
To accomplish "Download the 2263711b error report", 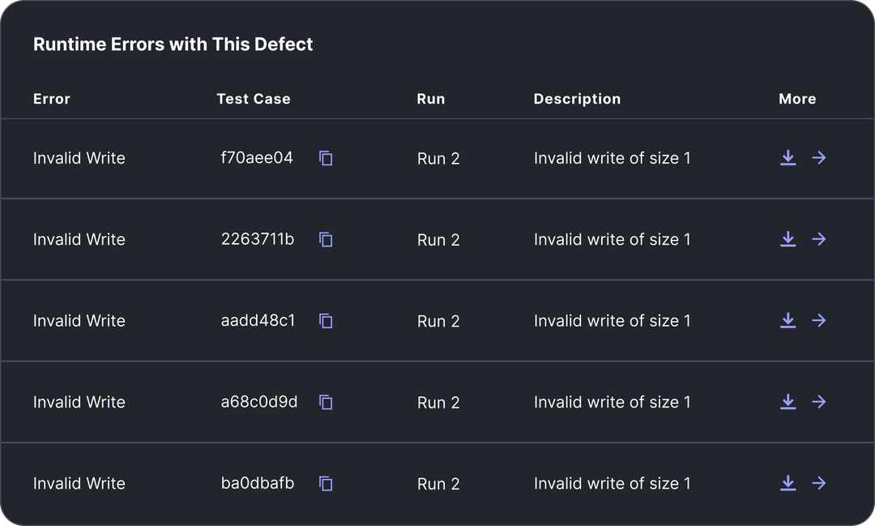I will tap(788, 239).
